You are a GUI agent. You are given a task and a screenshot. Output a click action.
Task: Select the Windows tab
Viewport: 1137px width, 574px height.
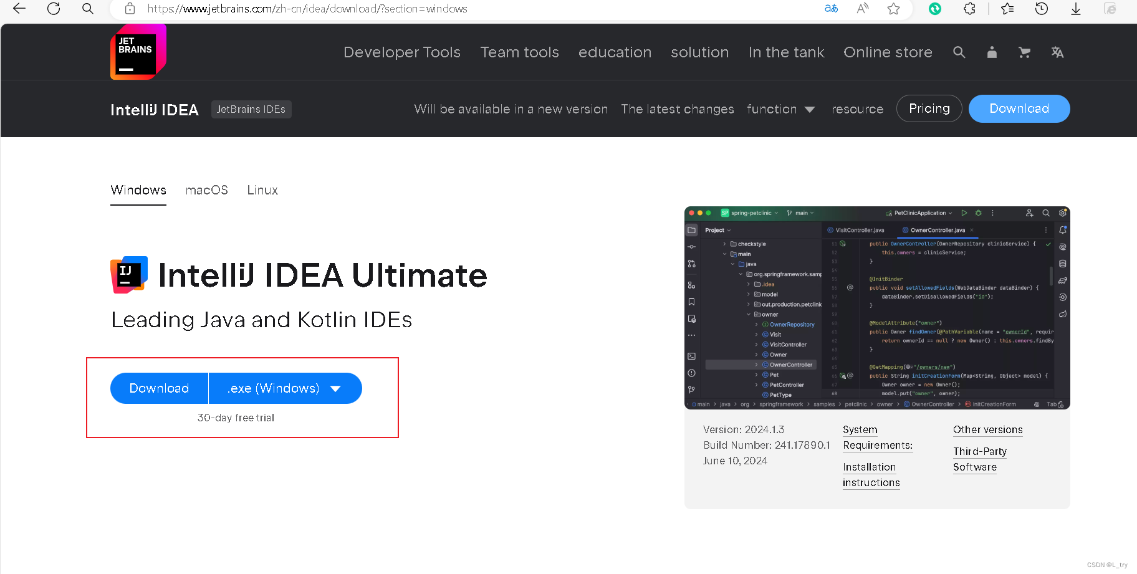(x=138, y=190)
